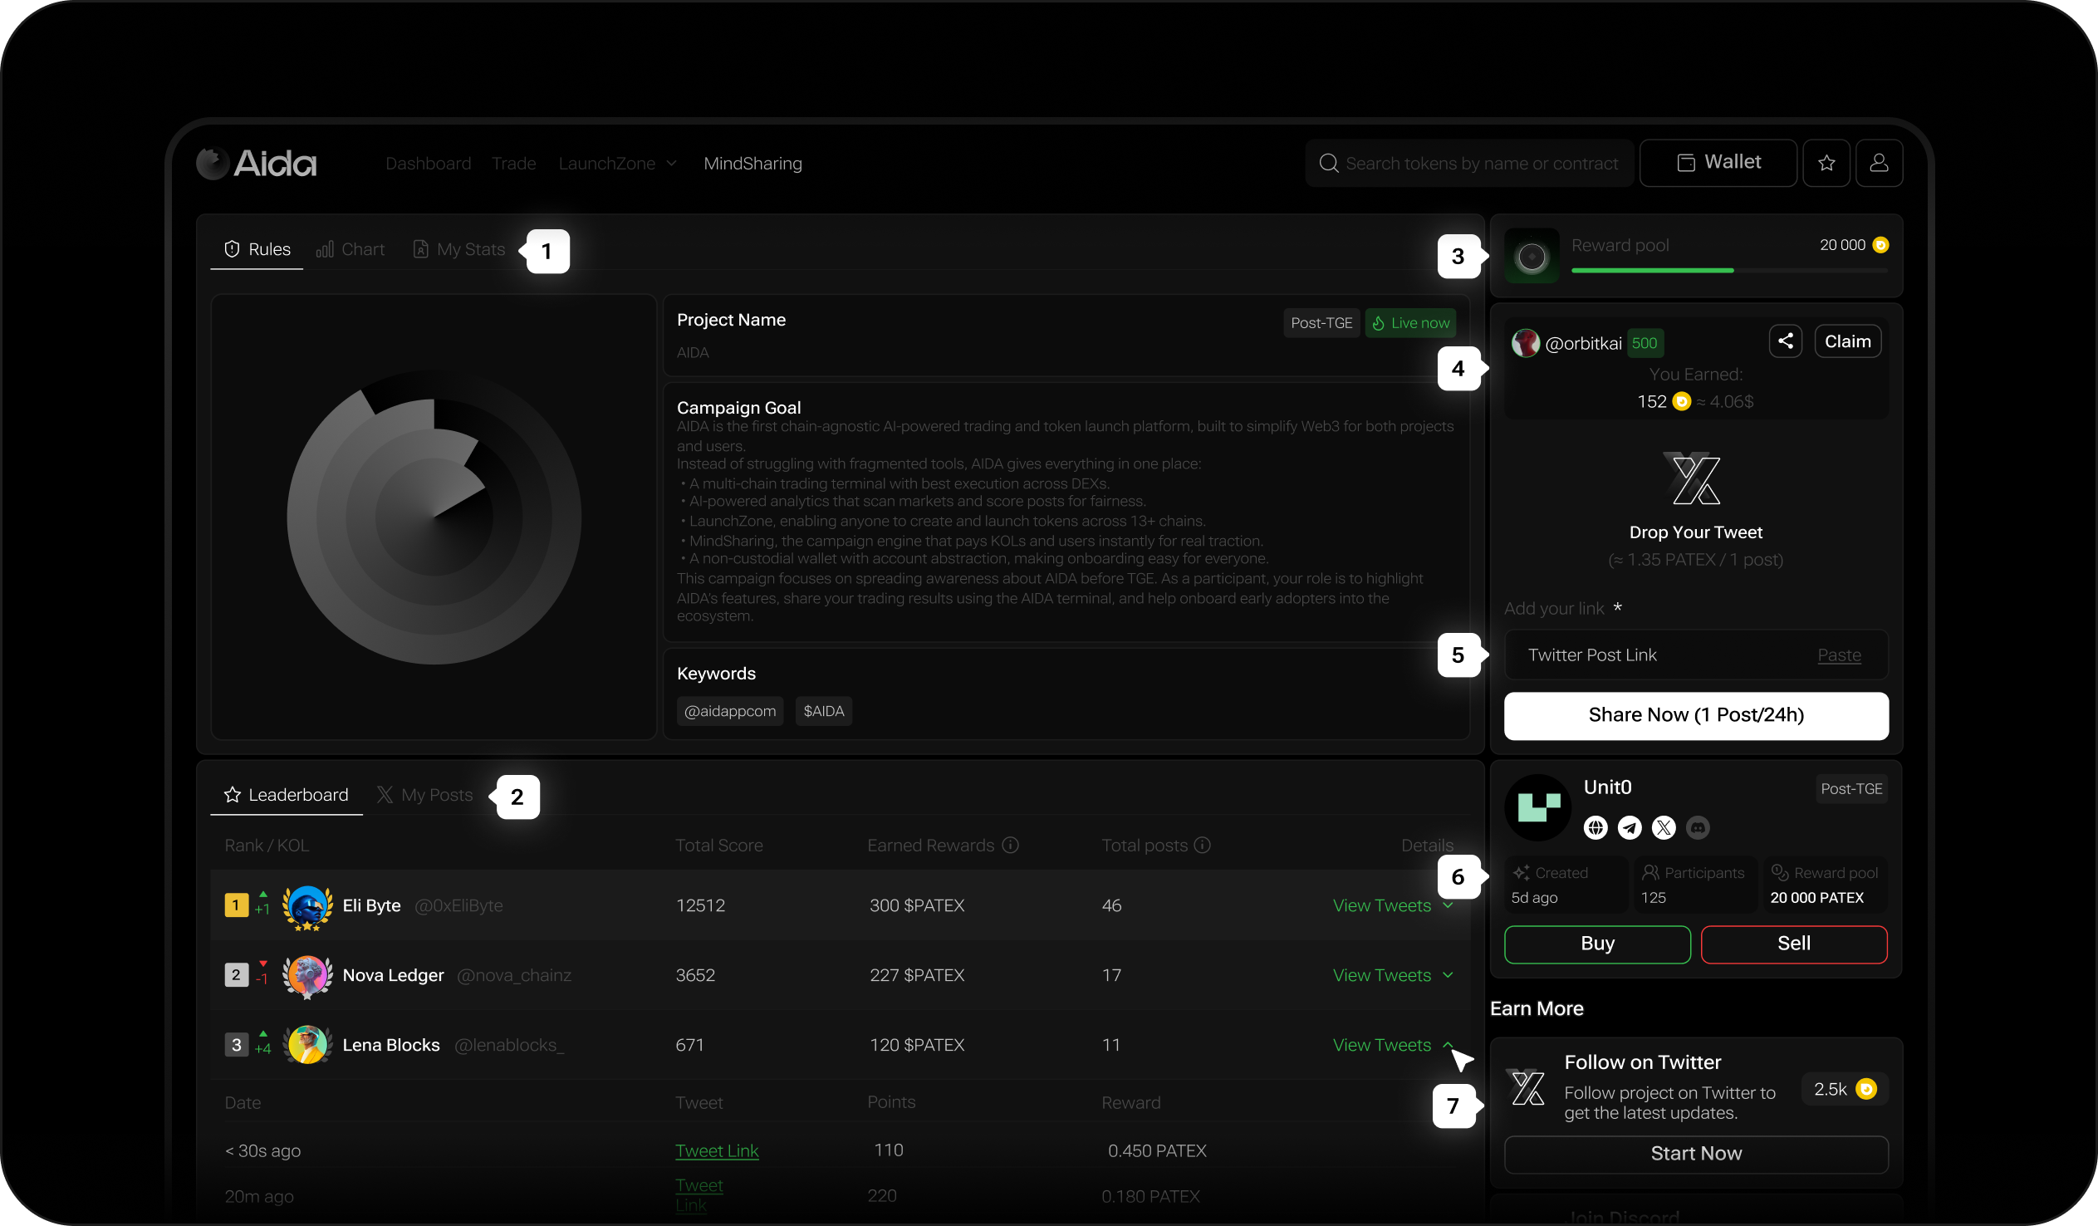Click the favorites star icon in header
Screen dimensions: 2098x1226
click(x=1826, y=164)
